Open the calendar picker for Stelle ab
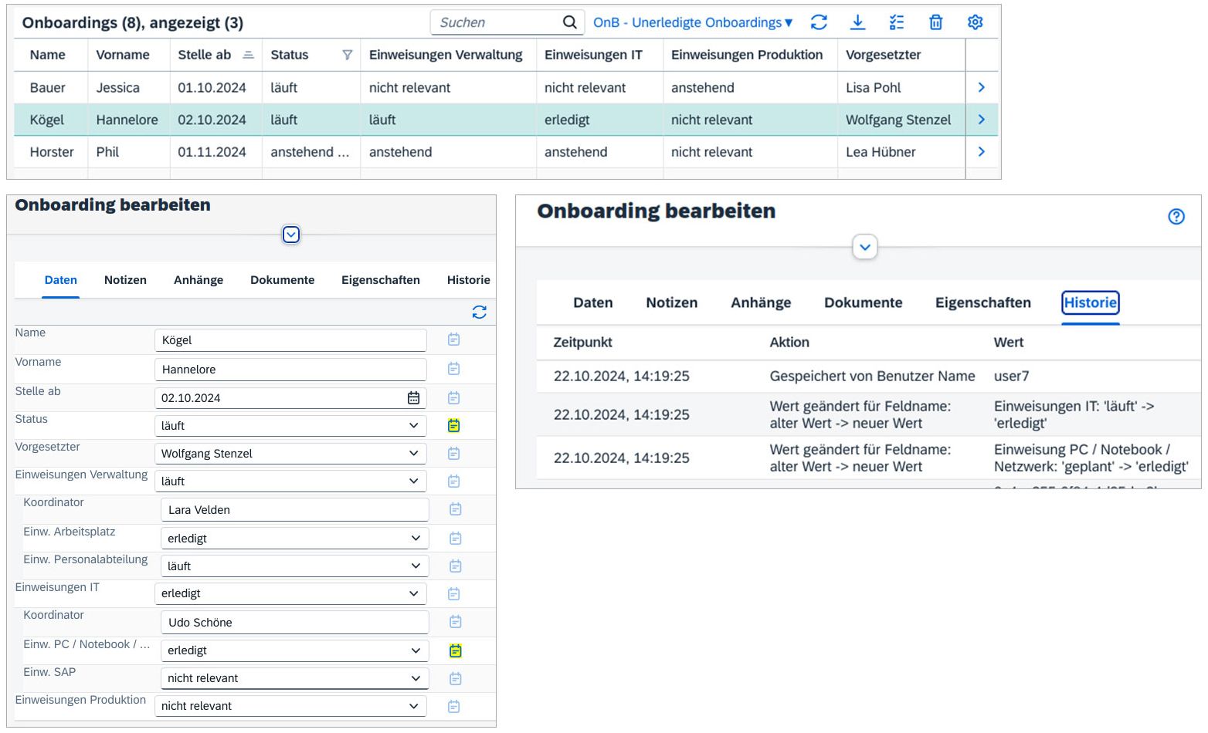The width and height of the screenshot is (1208, 733). tap(413, 398)
